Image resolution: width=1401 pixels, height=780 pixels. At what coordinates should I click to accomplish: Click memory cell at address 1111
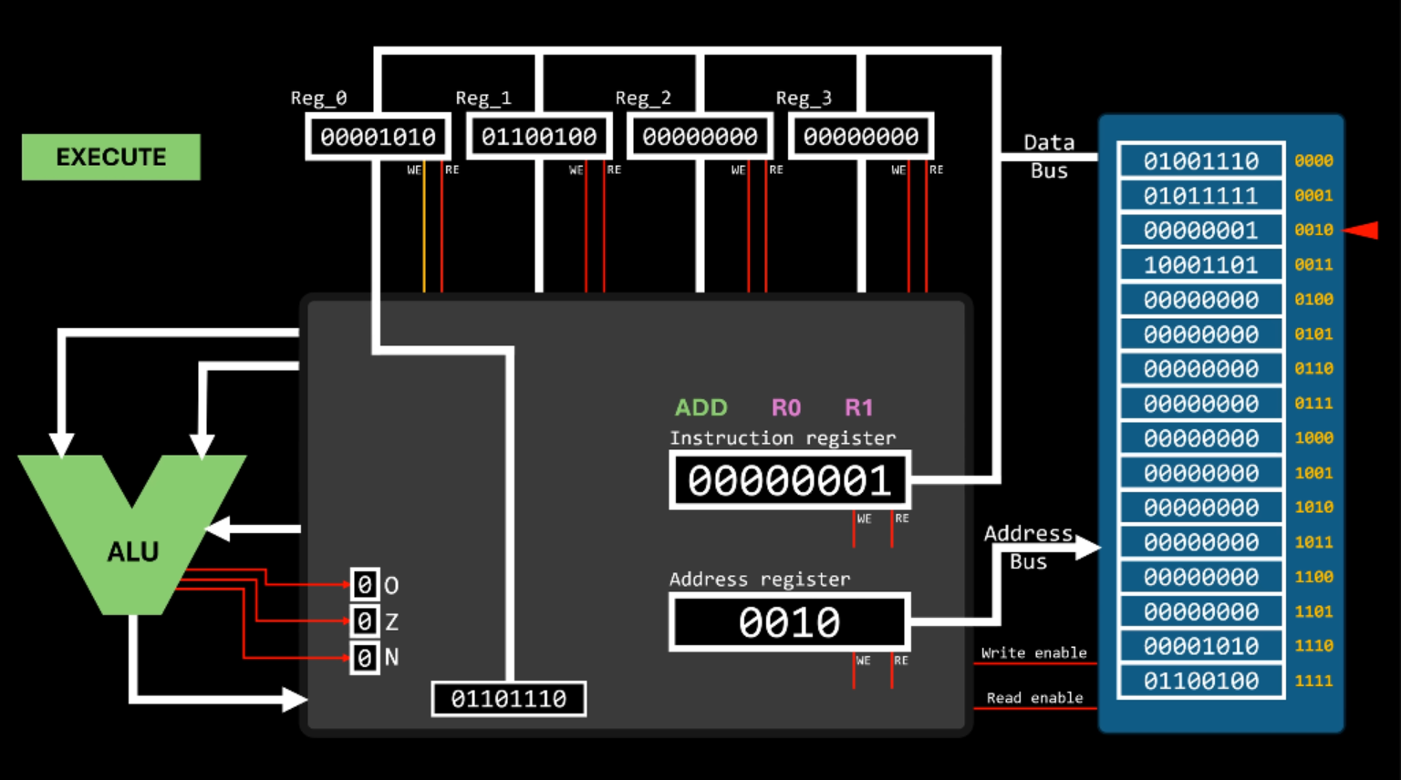pos(1200,681)
